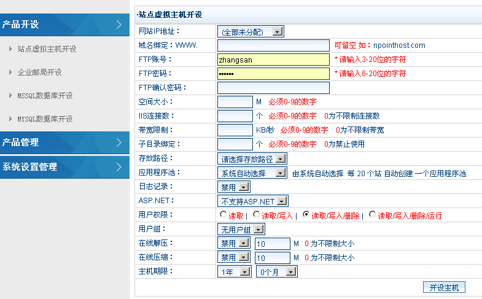Focus the FTP确认密码 field
Viewport: 482px width, 299px height.
[273, 88]
